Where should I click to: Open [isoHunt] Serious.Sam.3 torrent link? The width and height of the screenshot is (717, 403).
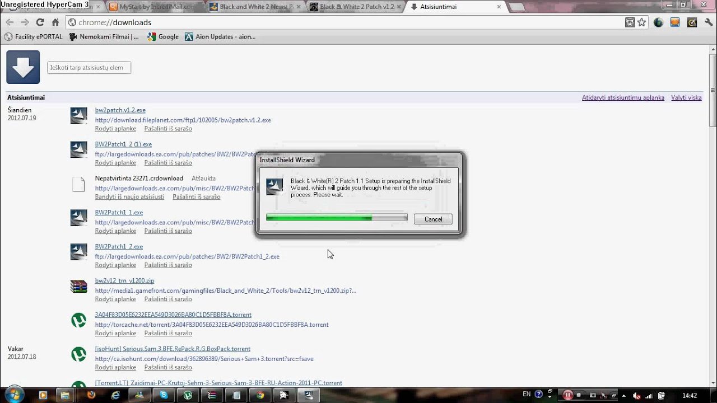coord(173,349)
